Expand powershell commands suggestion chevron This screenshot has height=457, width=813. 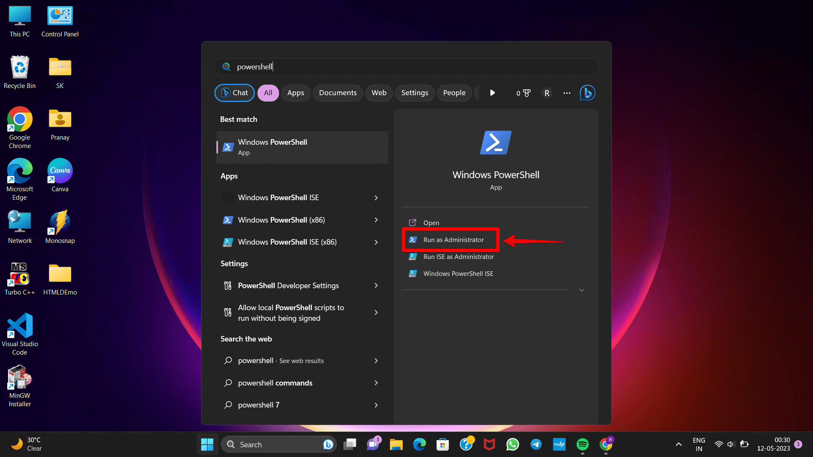[x=376, y=383]
